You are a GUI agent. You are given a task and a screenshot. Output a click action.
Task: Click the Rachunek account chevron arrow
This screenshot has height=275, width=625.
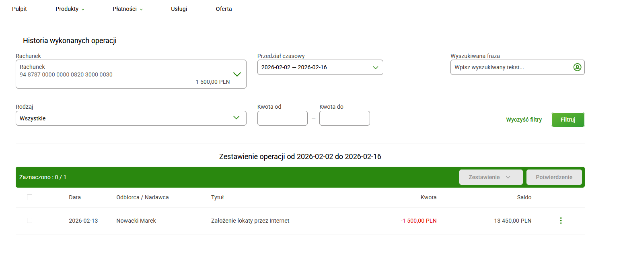(237, 74)
